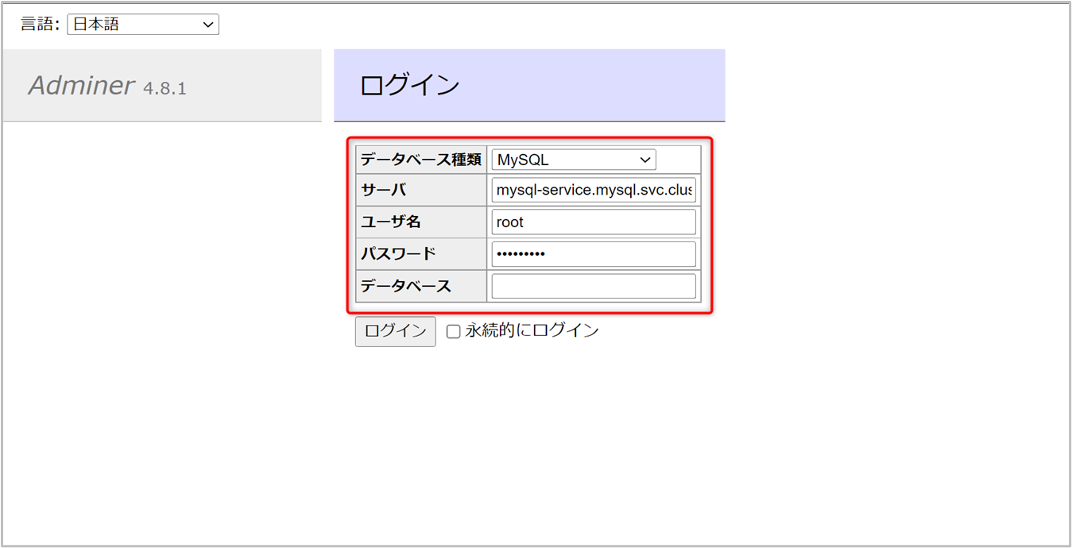Click the サーバ row label
Screen dimensions: 1072x548
point(384,191)
